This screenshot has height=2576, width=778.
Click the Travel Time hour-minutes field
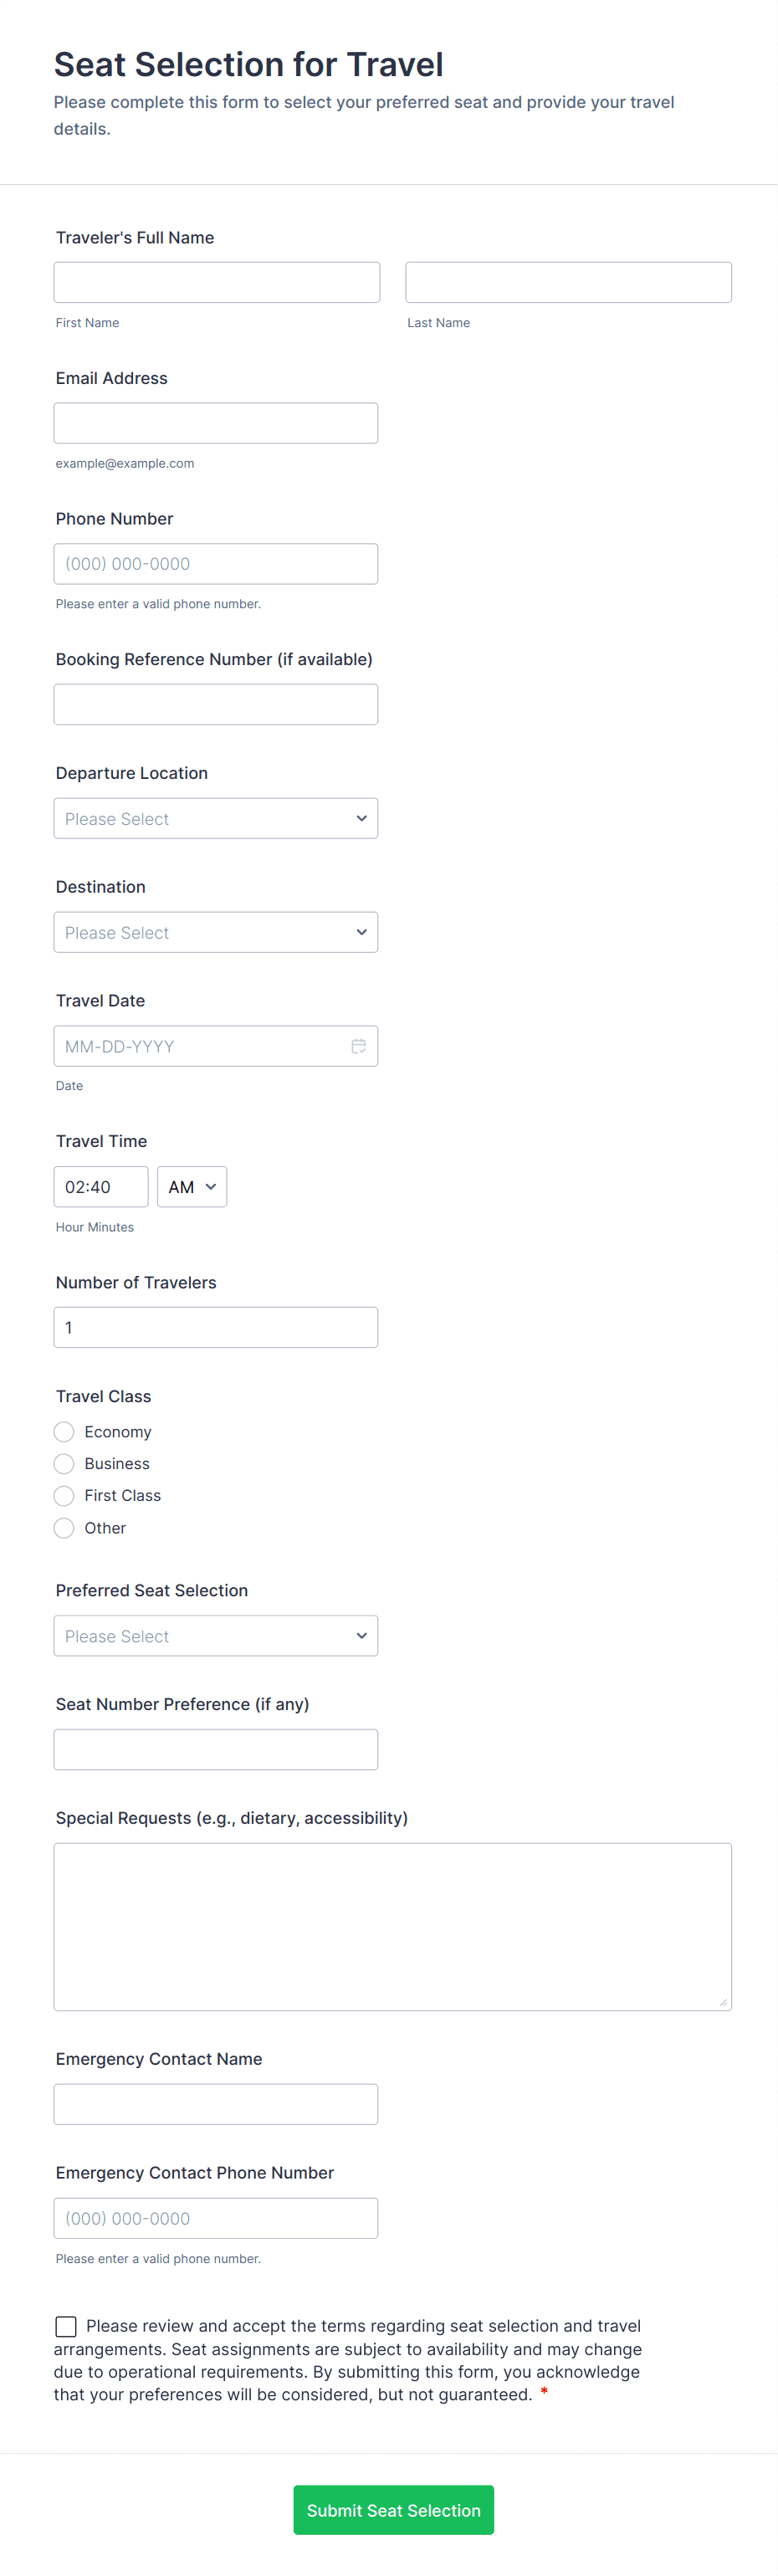point(101,1187)
